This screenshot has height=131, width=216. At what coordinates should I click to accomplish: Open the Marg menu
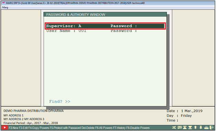click(x=5, y=7)
